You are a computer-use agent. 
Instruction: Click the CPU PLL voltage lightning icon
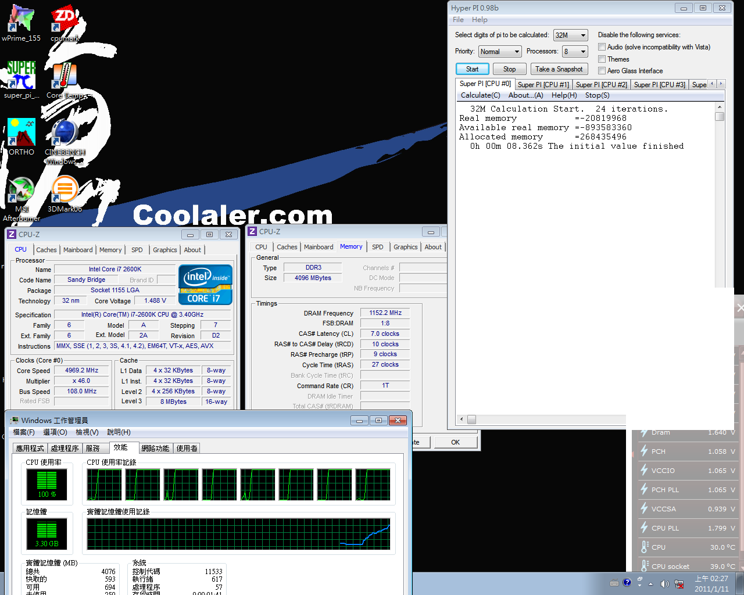tap(644, 528)
